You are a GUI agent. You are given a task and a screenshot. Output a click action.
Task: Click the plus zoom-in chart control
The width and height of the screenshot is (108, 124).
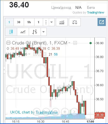(65, 112)
